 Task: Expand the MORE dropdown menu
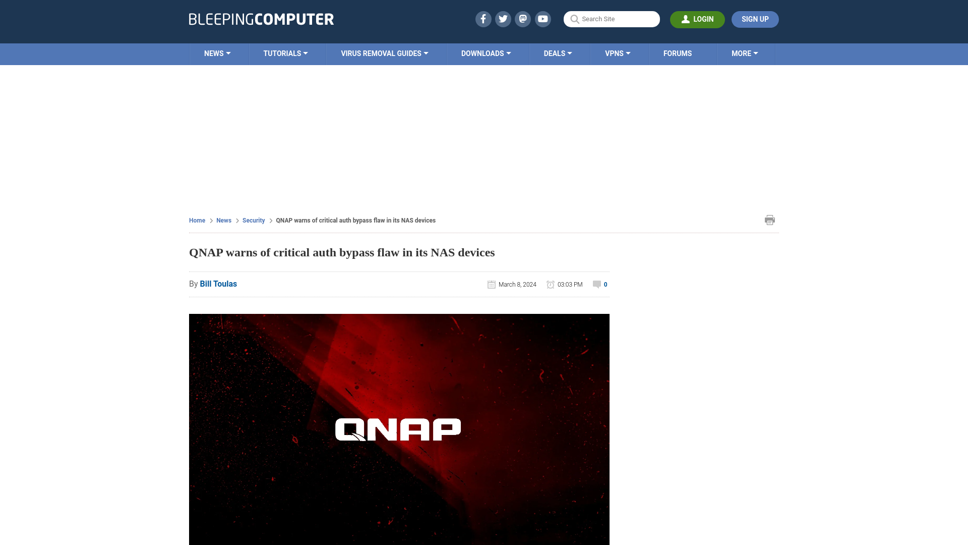pos(745,53)
